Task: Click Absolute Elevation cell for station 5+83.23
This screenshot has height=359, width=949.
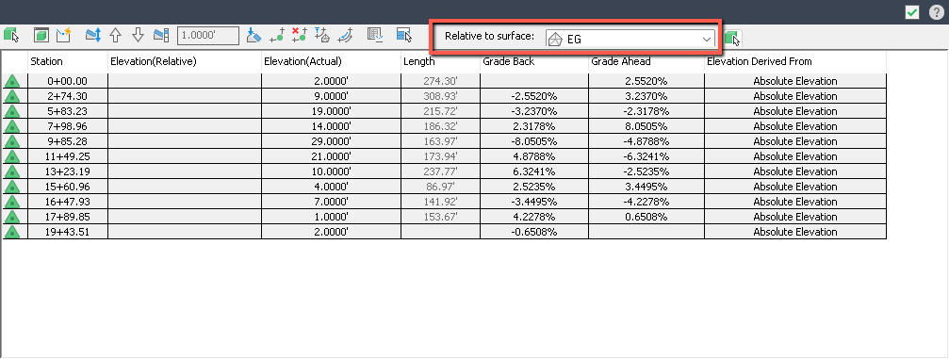Action: [795, 111]
